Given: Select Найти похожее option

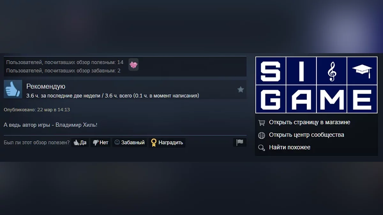Looking at the screenshot, I should click(x=289, y=147).
